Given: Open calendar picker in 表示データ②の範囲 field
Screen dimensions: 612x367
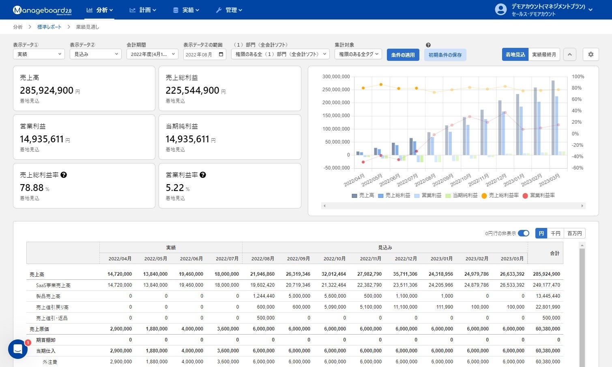Looking at the screenshot, I should (221, 54).
